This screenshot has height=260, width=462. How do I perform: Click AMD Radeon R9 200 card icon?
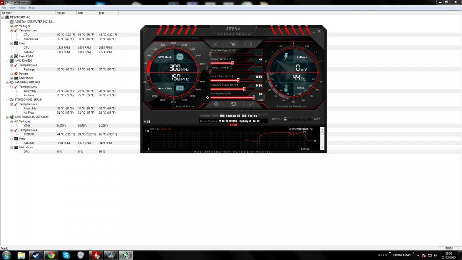(x=12, y=117)
